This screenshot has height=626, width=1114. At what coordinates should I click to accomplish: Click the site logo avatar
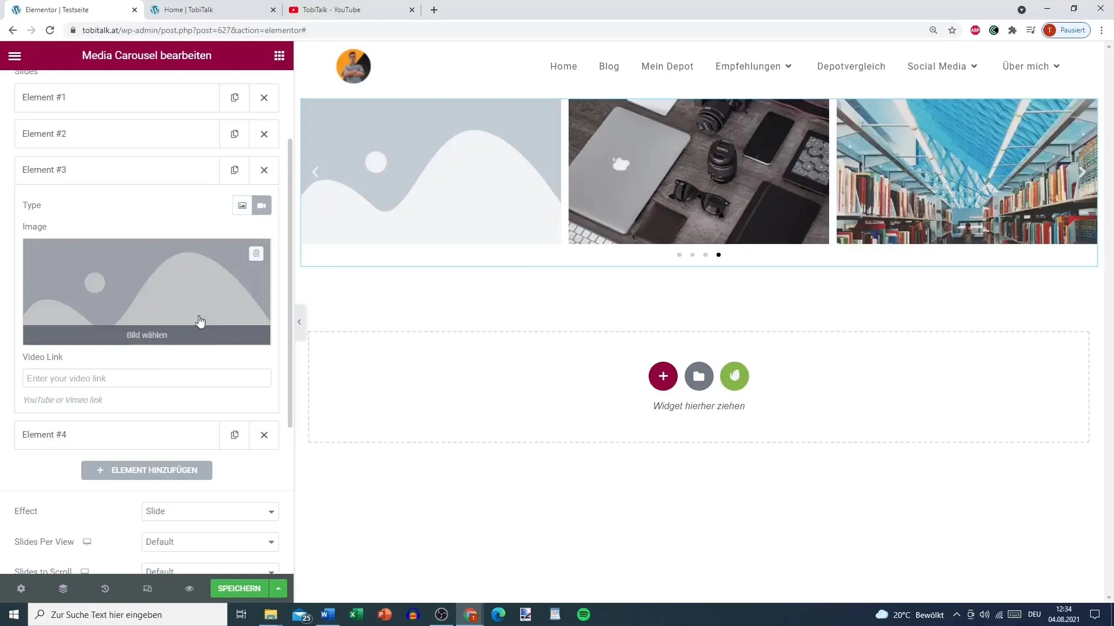tap(353, 66)
